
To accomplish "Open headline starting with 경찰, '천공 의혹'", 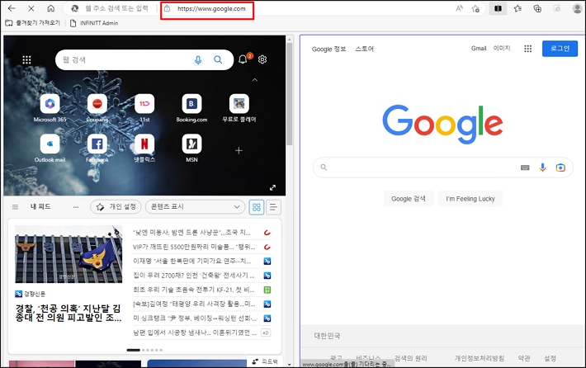I will (69, 313).
